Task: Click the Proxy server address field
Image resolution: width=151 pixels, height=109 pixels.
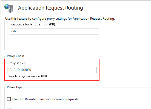Action: click(52, 70)
